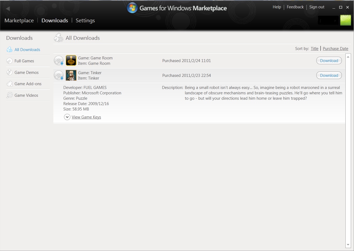Image resolution: width=354 pixels, height=251 pixels.
Task: Click the disc download icon beside Tinker
Action: point(59,76)
